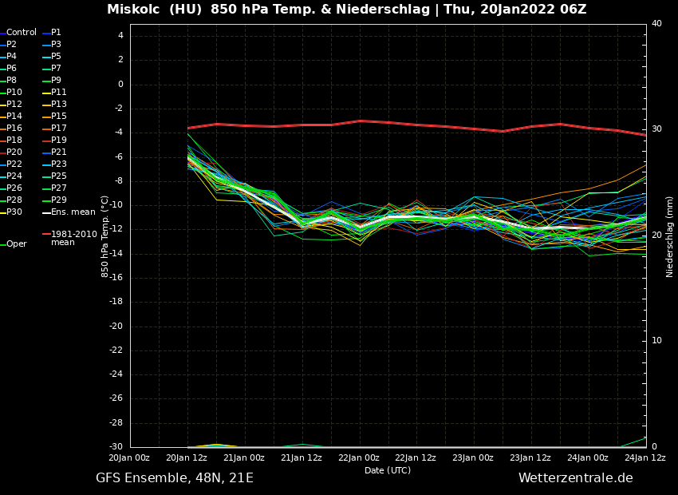Click the 23Jan 12z time axis label
This screenshot has width=678, height=495.
(x=530, y=458)
